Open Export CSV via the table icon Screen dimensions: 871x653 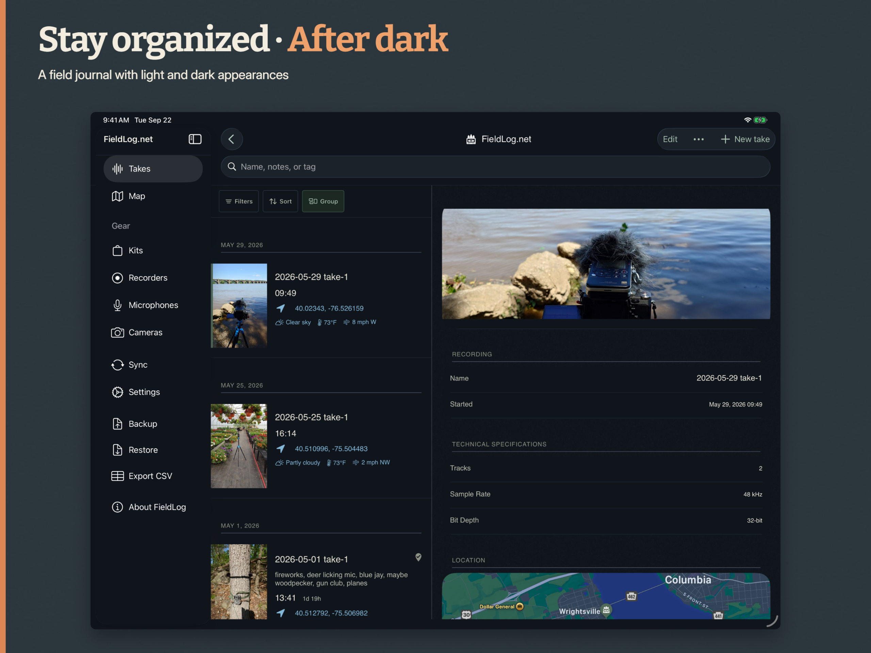click(117, 476)
